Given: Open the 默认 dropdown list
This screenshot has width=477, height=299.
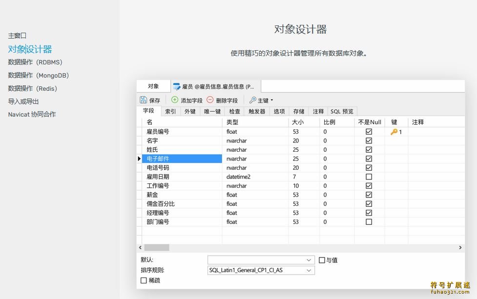Looking at the screenshot, I should point(309,260).
